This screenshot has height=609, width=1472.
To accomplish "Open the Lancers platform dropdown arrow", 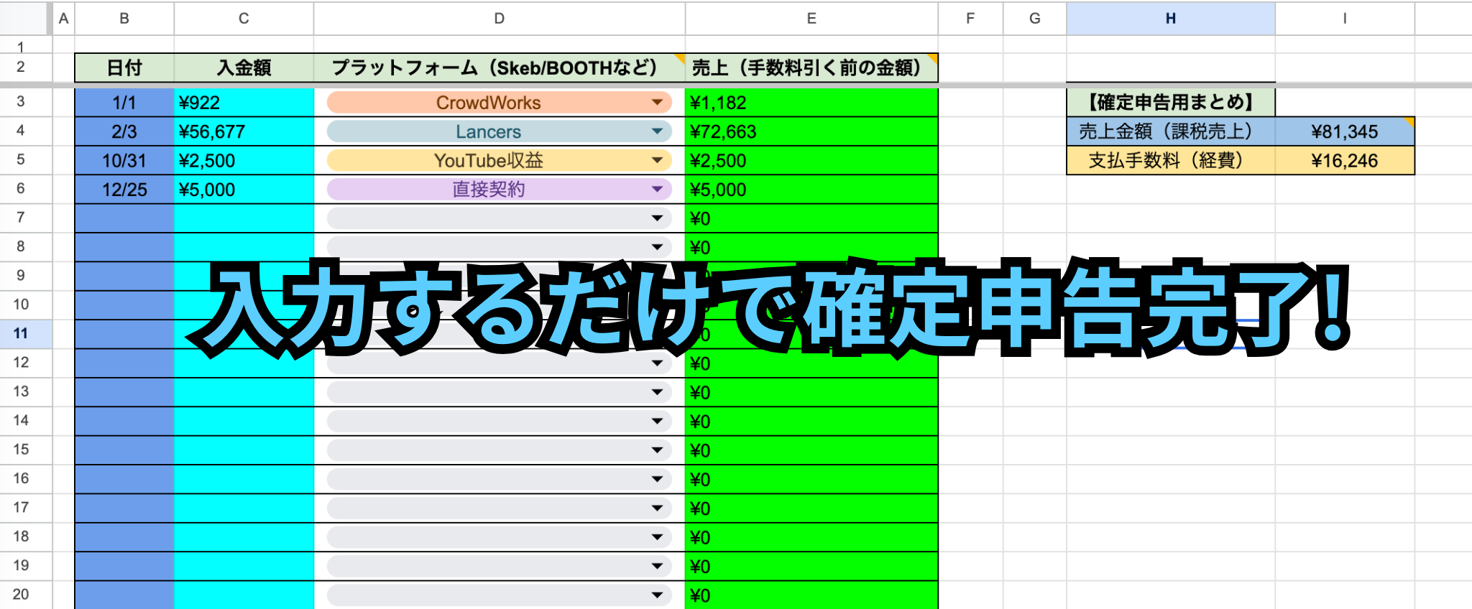I will [657, 131].
